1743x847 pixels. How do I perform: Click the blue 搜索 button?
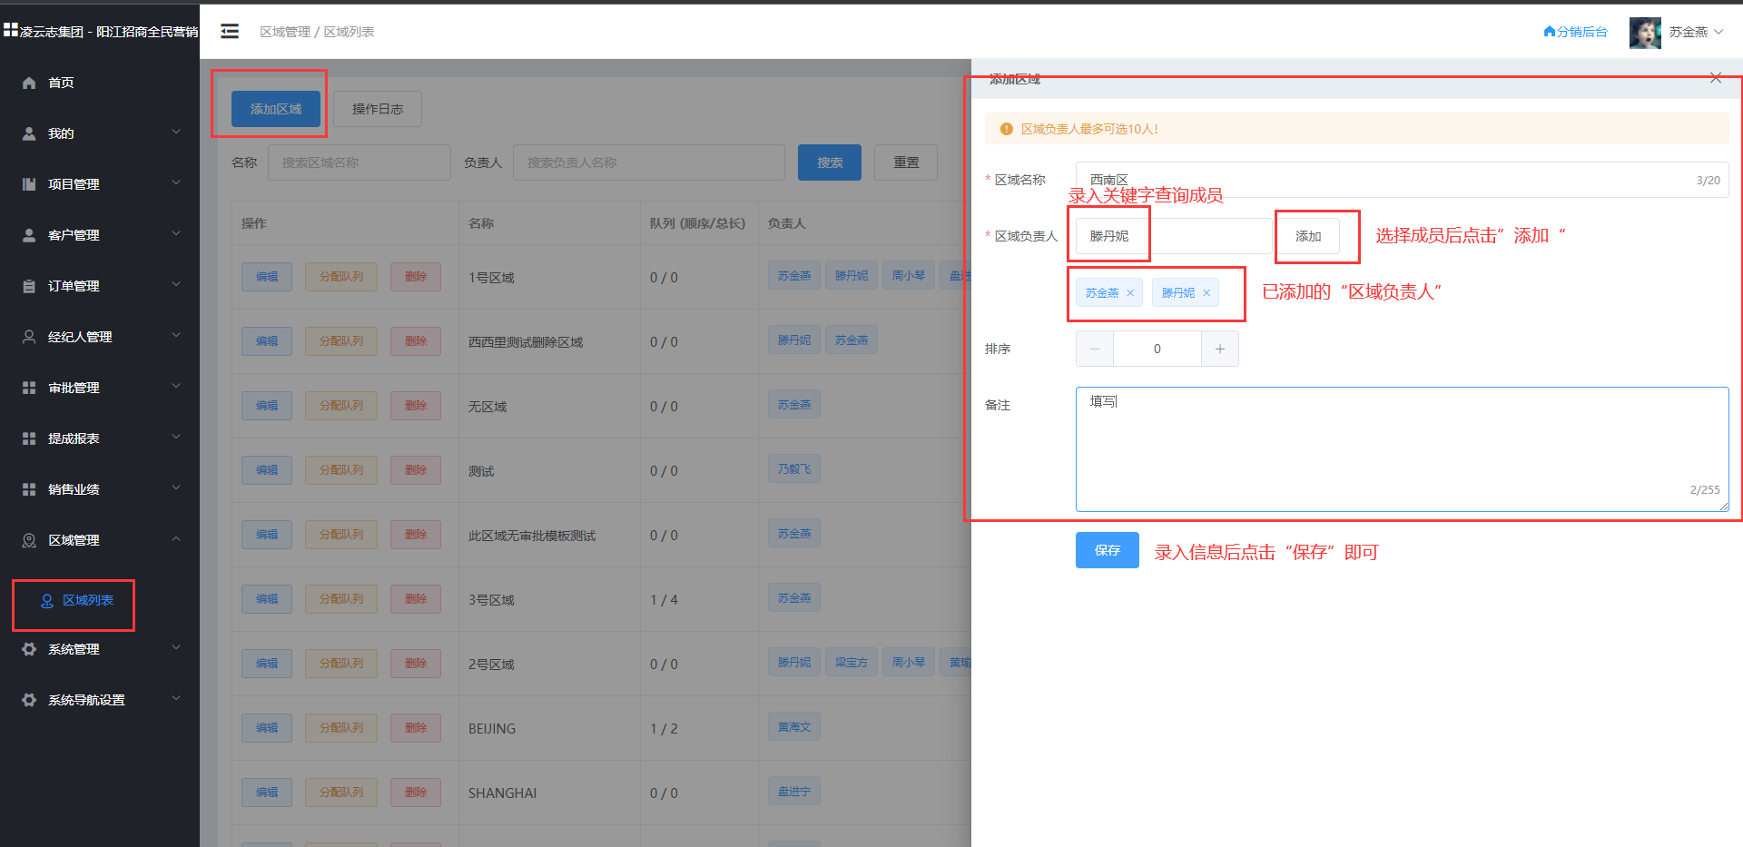pyautogui.click(x=830, y=163)
